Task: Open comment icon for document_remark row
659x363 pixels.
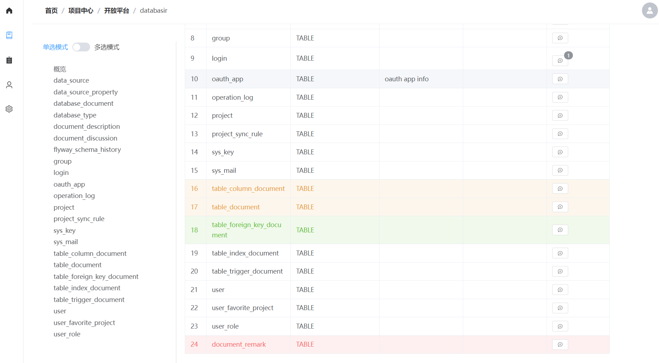Action: click(560, 345)
